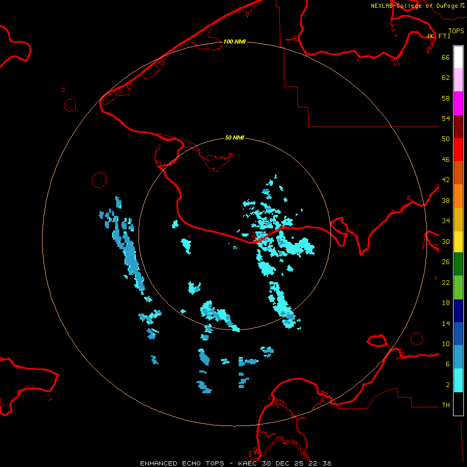
Task: Click the medium blue legend band above 10
Action: (x=458, y=334)
